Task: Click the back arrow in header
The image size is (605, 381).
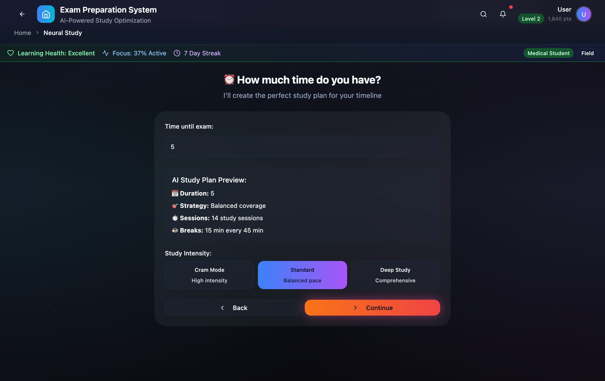Action: pyautogui.click(x=22, y=14)
